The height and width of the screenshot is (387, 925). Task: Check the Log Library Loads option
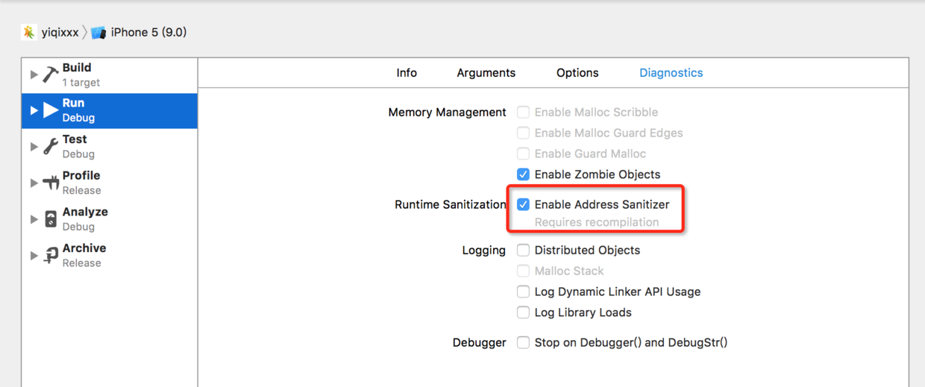(524, 312)
